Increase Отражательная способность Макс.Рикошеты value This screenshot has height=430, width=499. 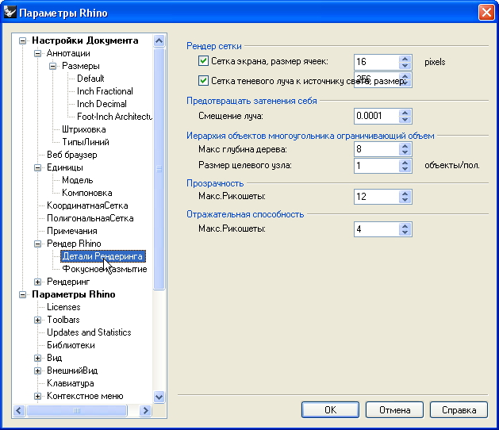click(x=405, y=226)
